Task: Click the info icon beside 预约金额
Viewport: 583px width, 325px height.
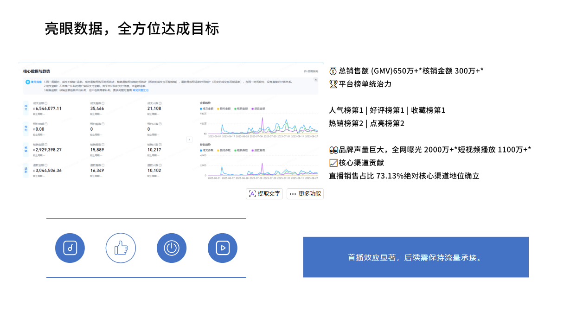Action: click(46, 124)
